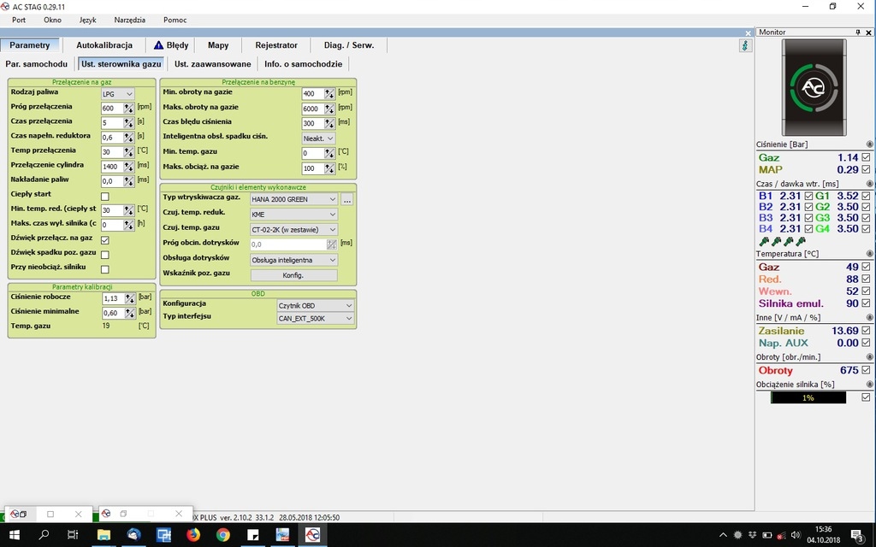
Task: Click the engine load 1% progress bar
Action: [x=808, y=397]
